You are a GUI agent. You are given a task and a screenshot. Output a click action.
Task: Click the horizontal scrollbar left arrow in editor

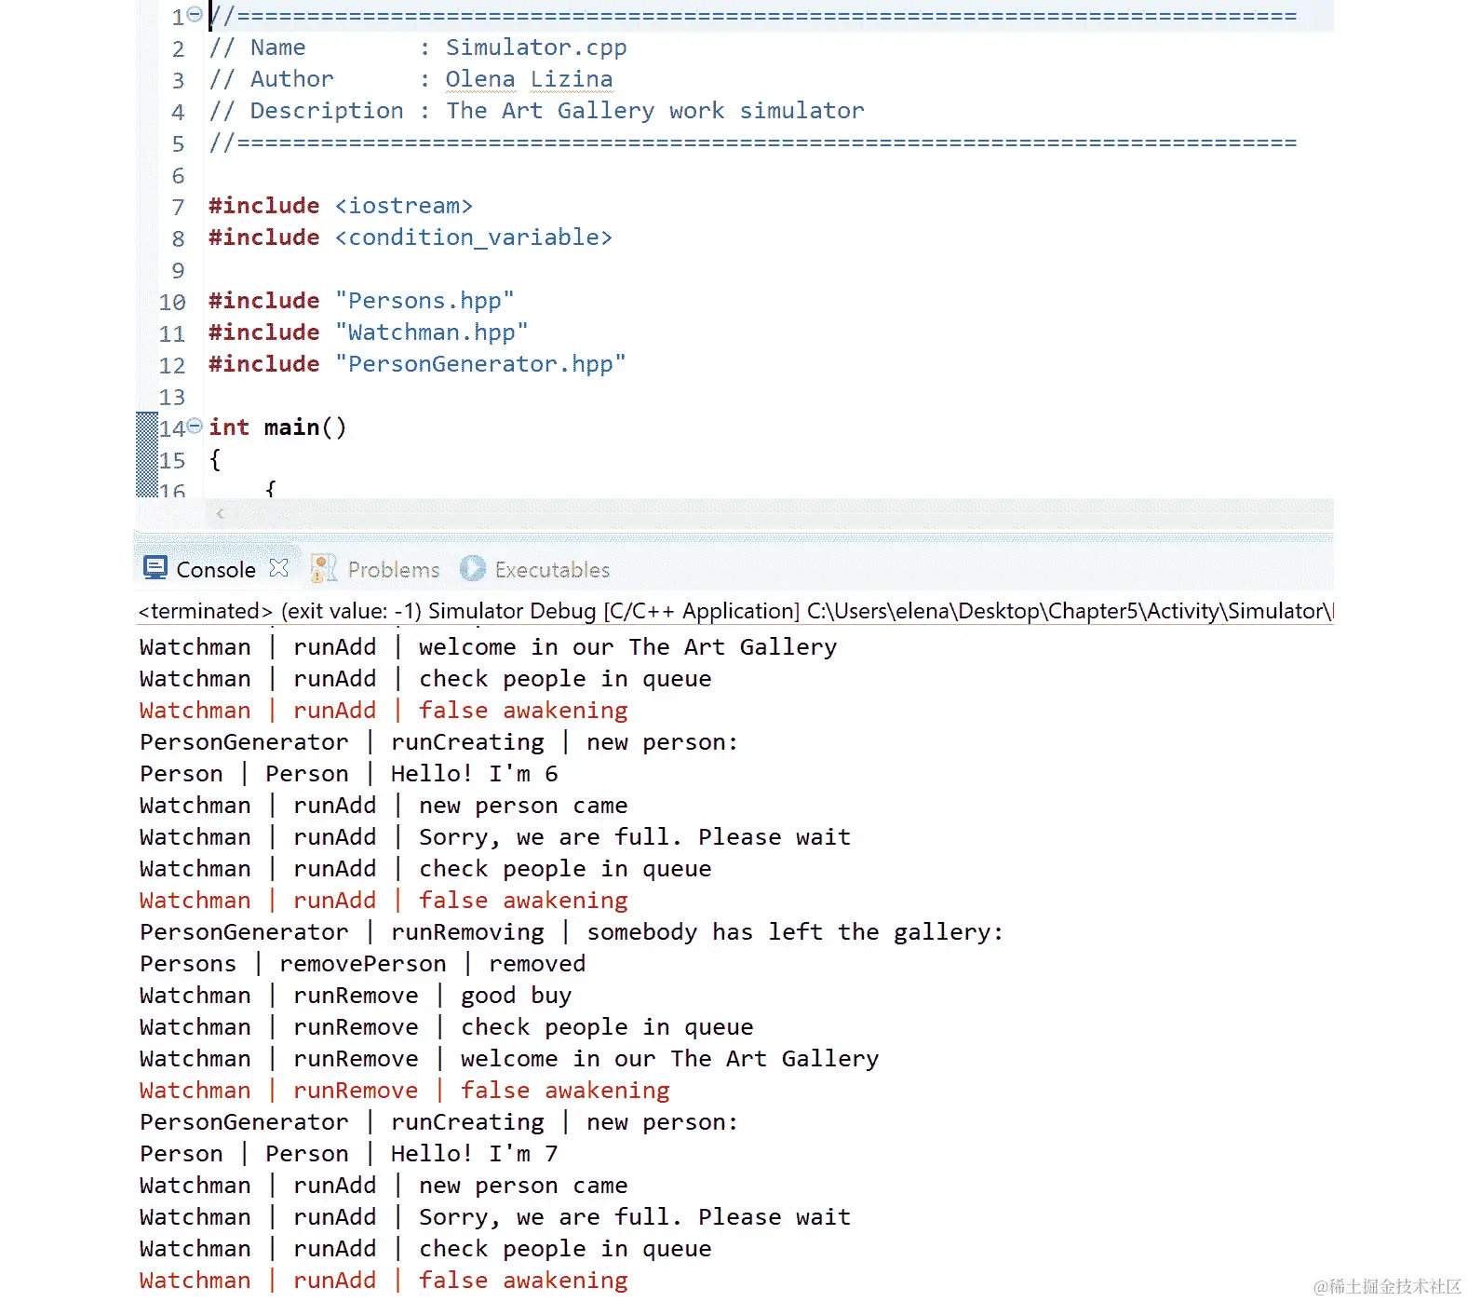click(221, 513)
